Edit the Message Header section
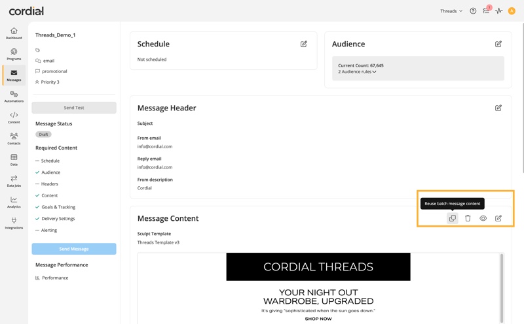The image size is (524, 324). [498, 108]
